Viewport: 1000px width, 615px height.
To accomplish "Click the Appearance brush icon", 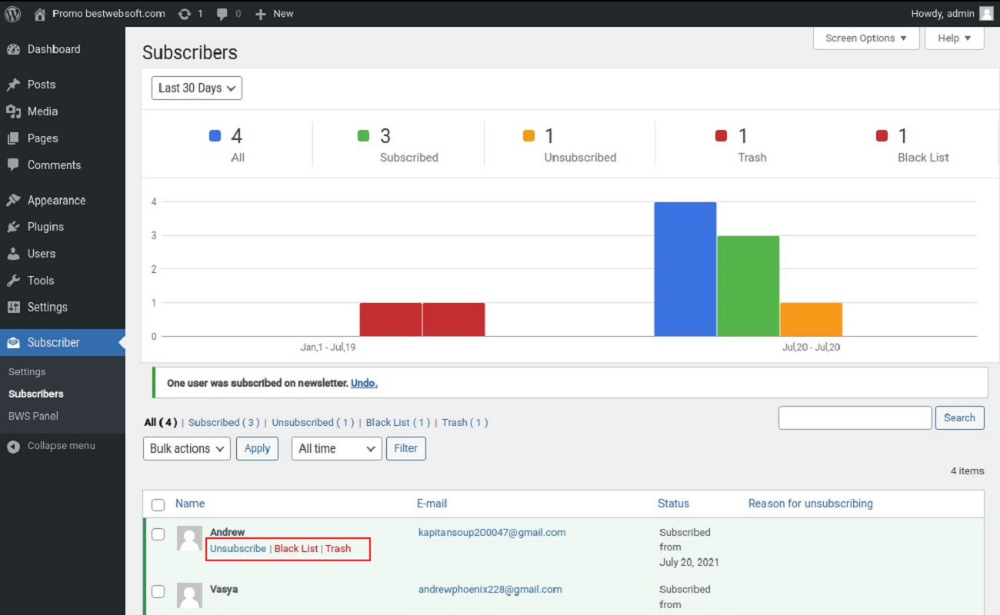I will coord(13,201).
